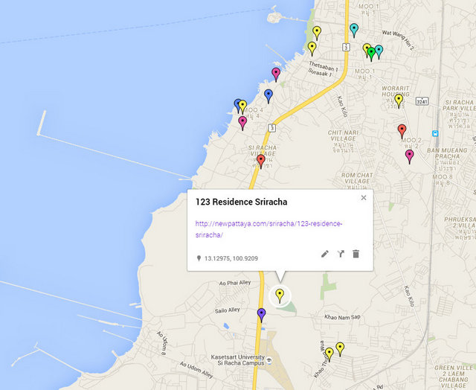Select the green marker near Wat Wang Hin
The width and height of the screenshot is (476, 390).
click(371, 54)
